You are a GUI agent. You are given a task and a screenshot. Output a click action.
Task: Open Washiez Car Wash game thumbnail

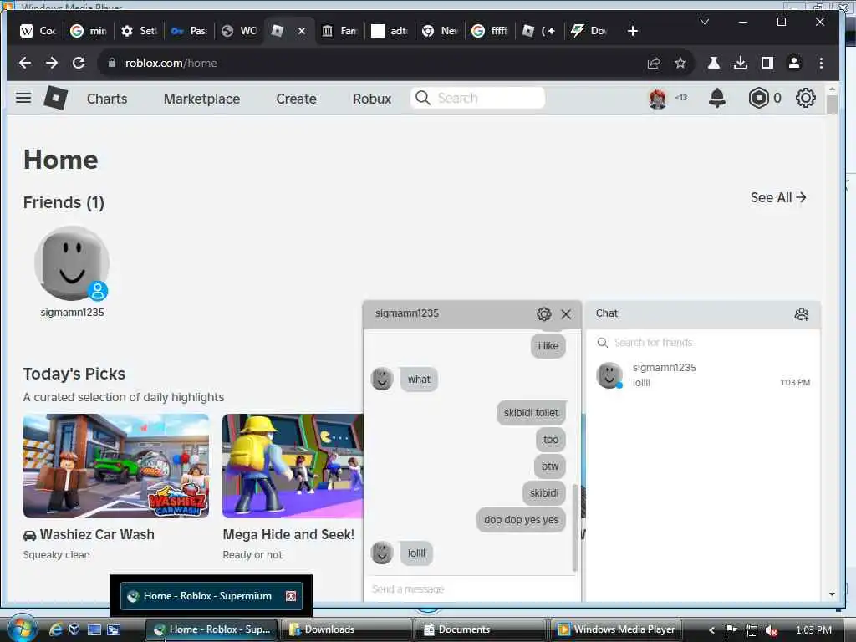click(115, 466)
